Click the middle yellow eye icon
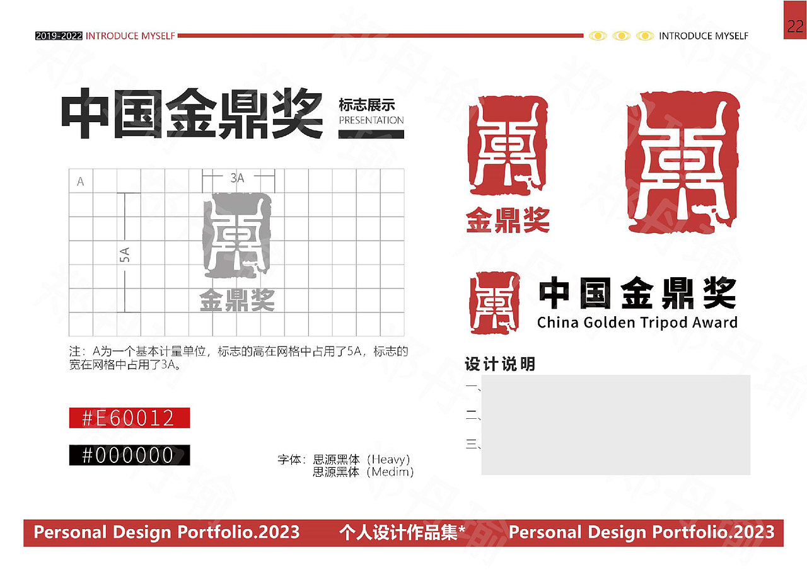 click(x=622, y=36)
